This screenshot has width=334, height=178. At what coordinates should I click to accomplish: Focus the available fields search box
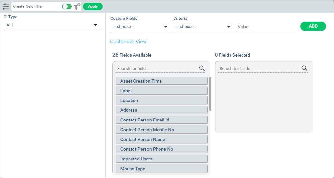click(x=156, y=68)
